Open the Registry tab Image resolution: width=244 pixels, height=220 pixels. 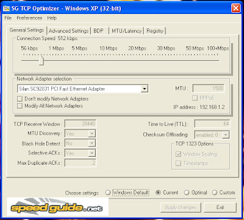pos(155,31)
